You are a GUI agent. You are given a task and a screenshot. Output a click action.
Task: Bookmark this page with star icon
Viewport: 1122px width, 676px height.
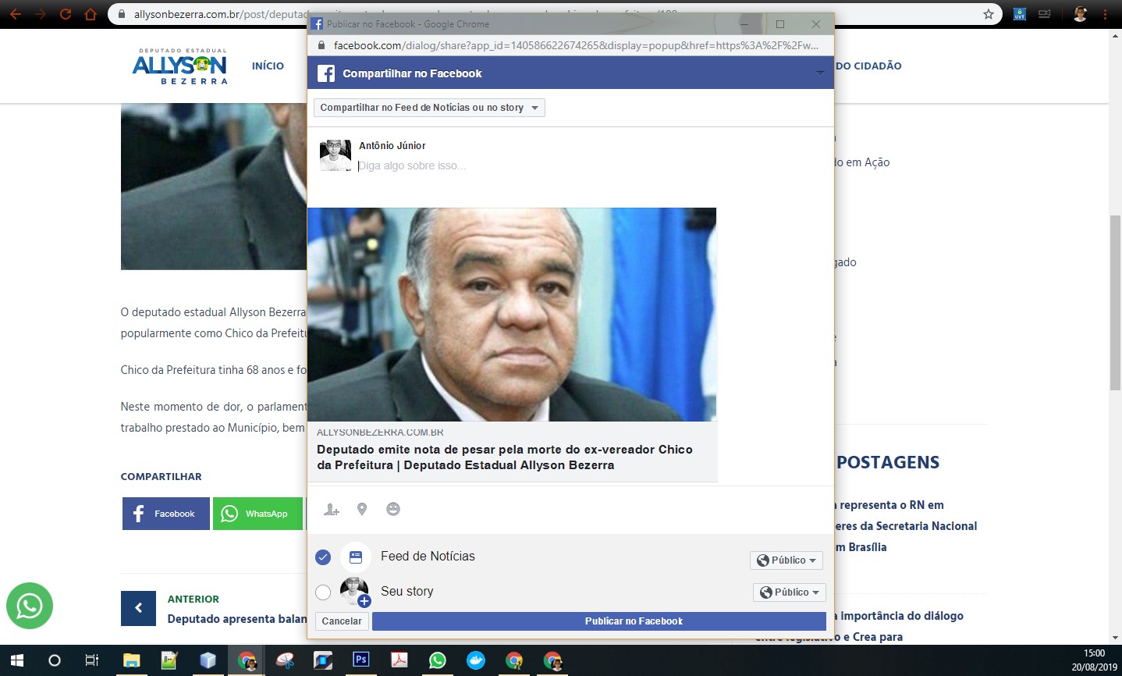coord(989,14)
